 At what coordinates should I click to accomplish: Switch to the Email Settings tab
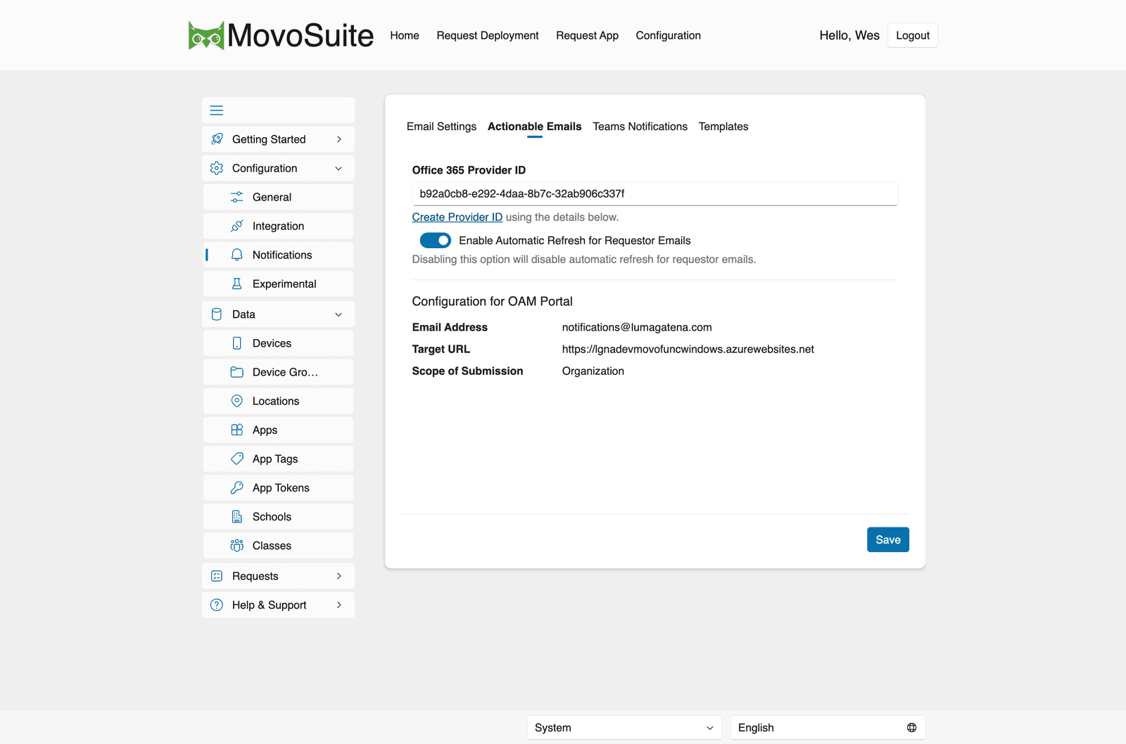click(x=441, y=127)
